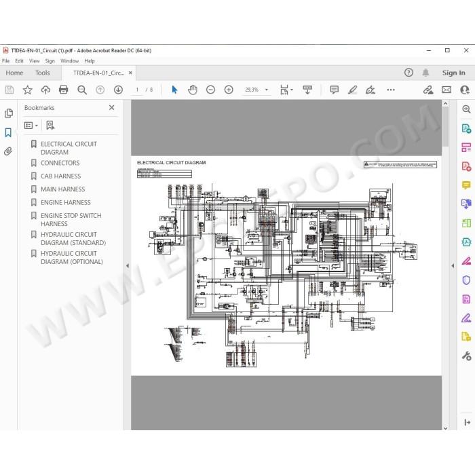Image resolution: width=475 pixels, height=475 pixels.
Task: Open the sign document tool
Action: [370, 90]
